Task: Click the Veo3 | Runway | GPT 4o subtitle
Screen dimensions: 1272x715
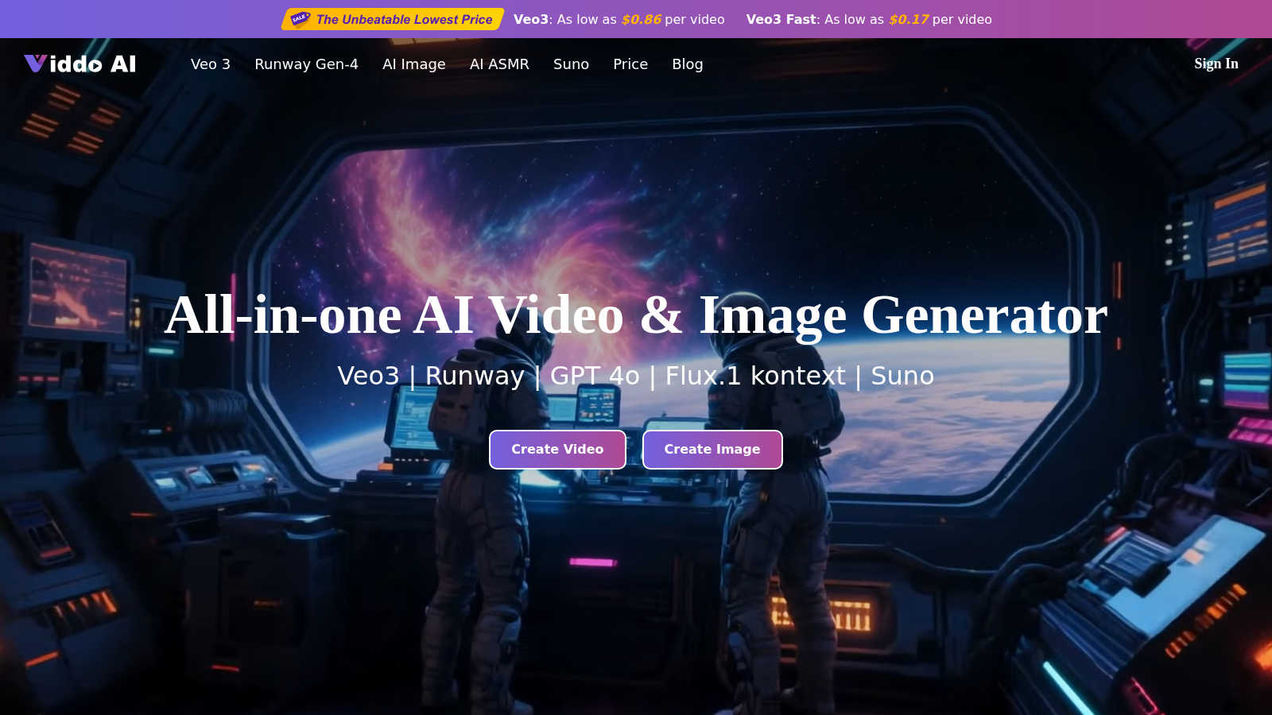Action: [636, 376]
